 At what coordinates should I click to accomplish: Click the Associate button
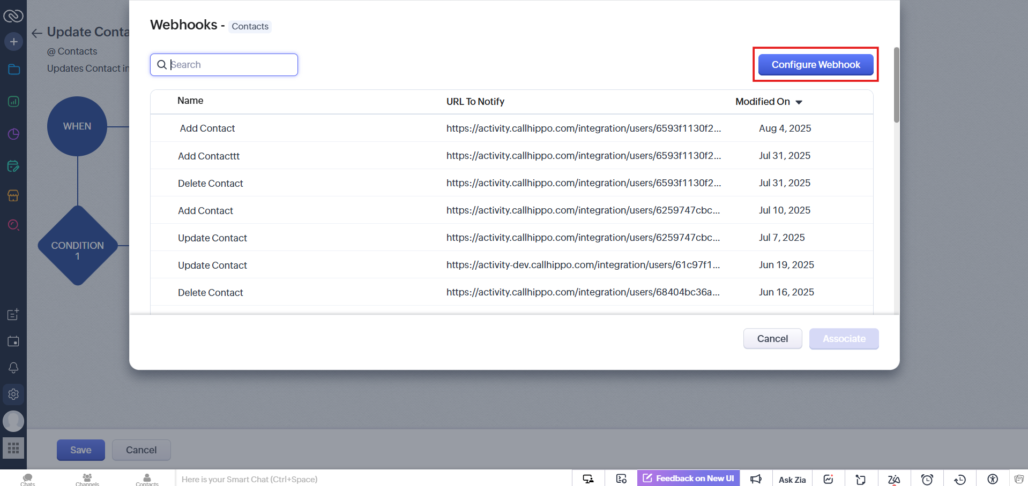click(x=844, y=339)
